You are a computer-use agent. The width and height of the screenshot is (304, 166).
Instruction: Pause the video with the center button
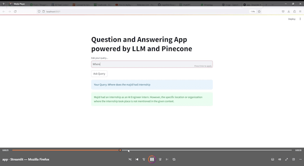click(x=152, y=159)
